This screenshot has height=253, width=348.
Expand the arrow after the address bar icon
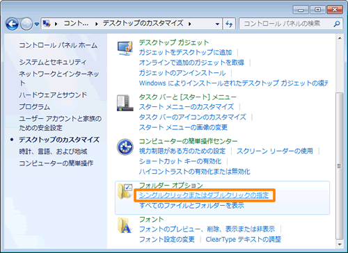56,24
